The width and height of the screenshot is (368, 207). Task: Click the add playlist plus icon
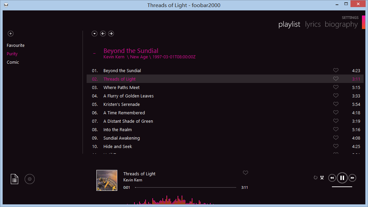coord(10,34)
